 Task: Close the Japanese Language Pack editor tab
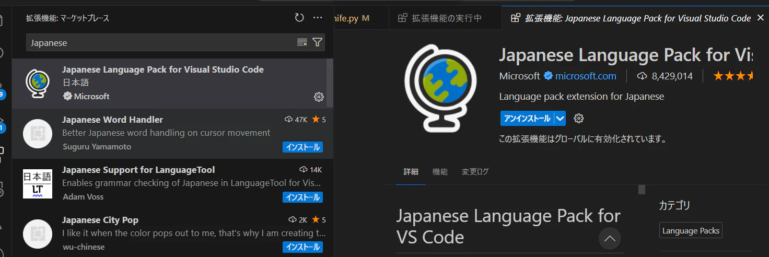point(761,18)
